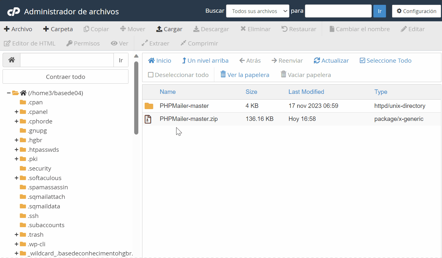
Task: Create a new folder with + Carpeta
Action: (58, 29)
